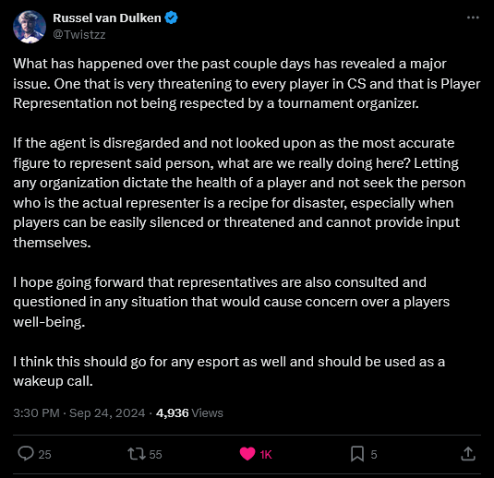The height and width of the screenshot is (478, 494).
Task: Open Russel van Dulken's profile picture
Action: pos(30,27)
